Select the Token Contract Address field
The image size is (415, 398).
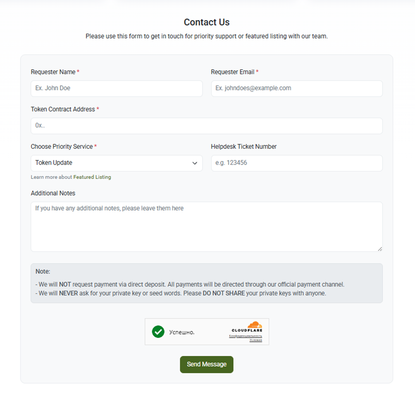click(x=207, y=126)
